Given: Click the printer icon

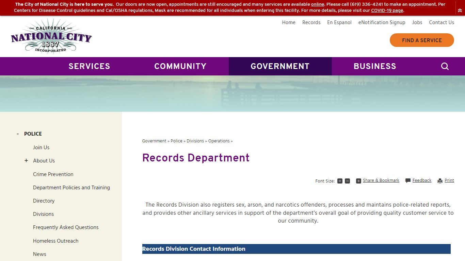Looking at the screenshot, I should click(x=440, y=181).
